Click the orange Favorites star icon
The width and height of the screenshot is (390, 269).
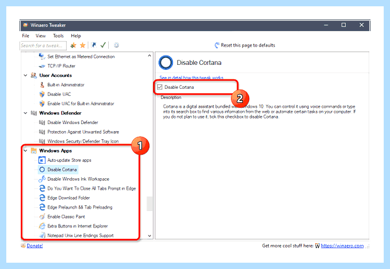(82, 45)
